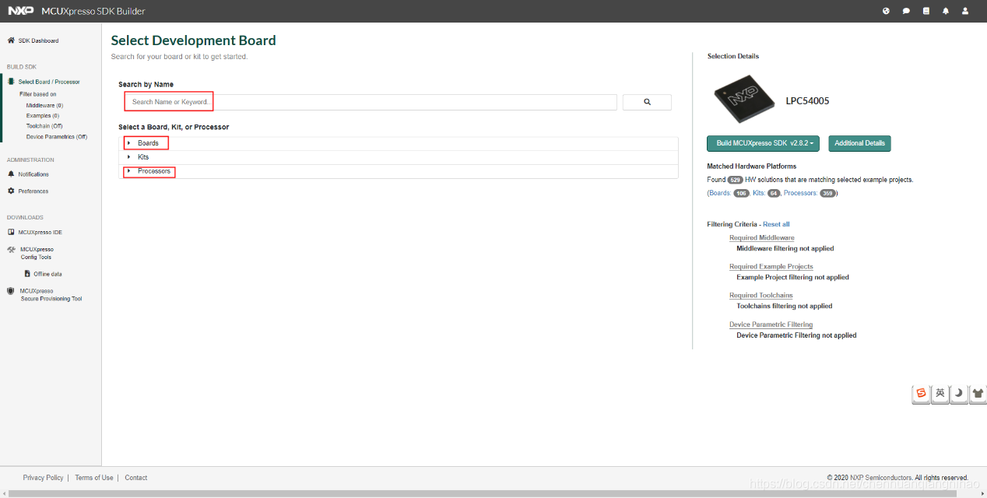Open Examples (0) filter

[43, 115]
